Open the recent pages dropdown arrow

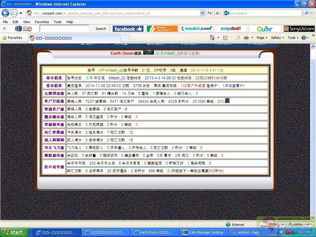click(x=21, y=13)
